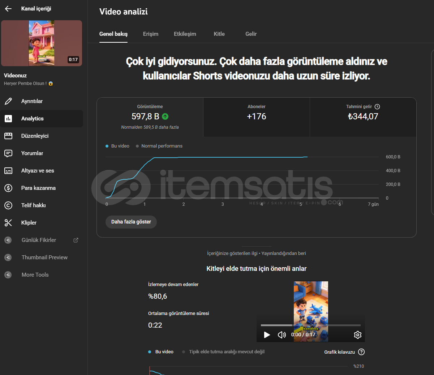Play the video preview
Screen dimensions: 434x375
267,335
